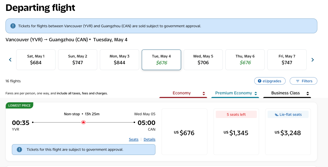Select Fri, May 7 date for $747
Screen dimensions: 328x167
(287, 60)
